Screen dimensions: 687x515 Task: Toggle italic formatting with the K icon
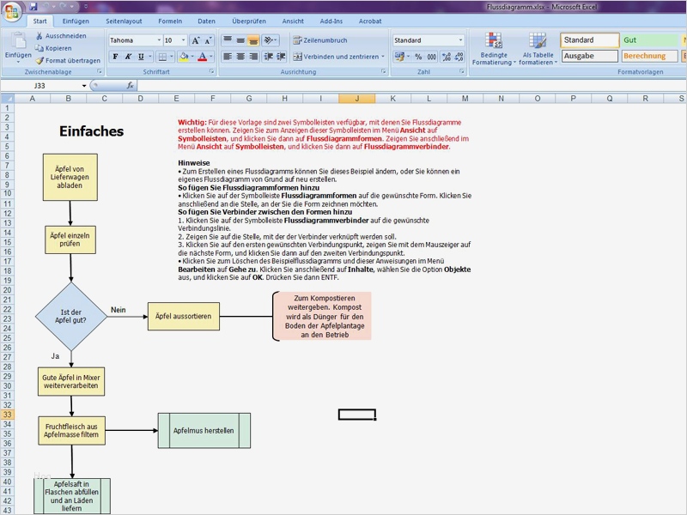(127, 55)
